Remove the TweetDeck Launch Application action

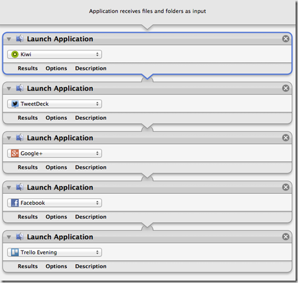286,88
